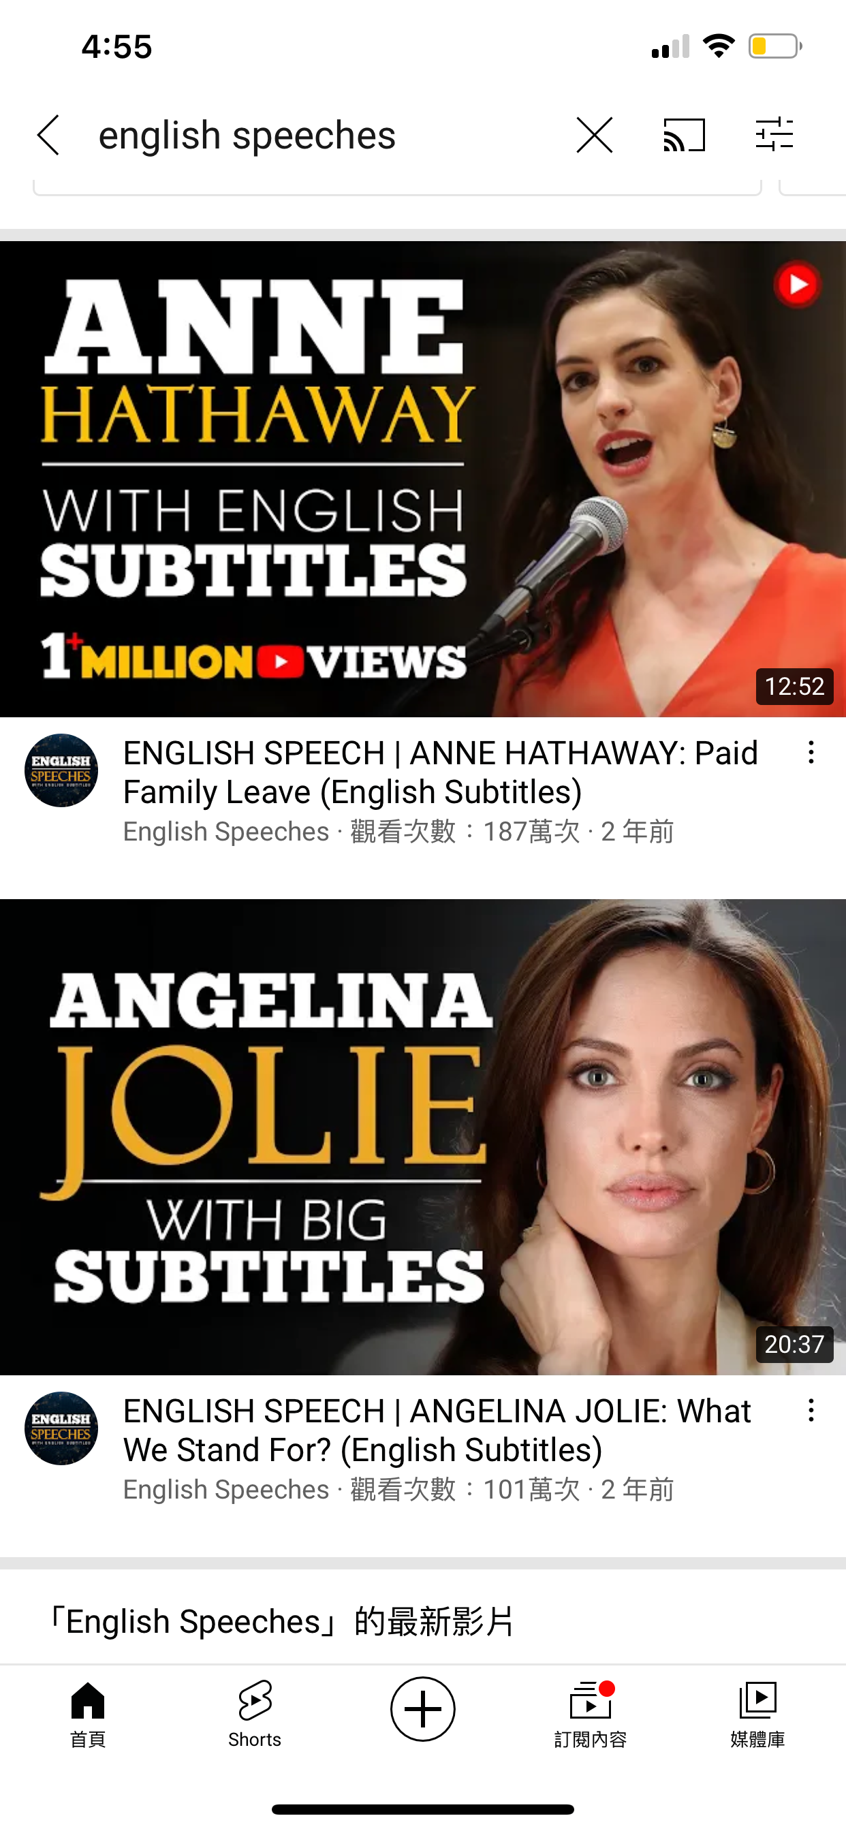This screenshot has height=1831, width=846.
Task: Open the 訂閱內容 (Subscriptions) tab
Action: coord(590,1714)
